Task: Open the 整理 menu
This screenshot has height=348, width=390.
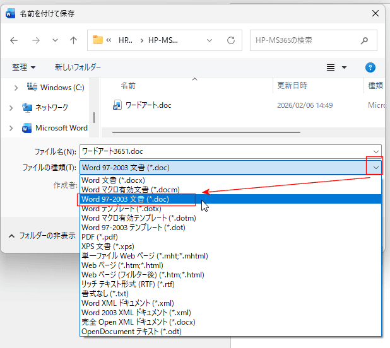Action: click(x=24, y=67)
